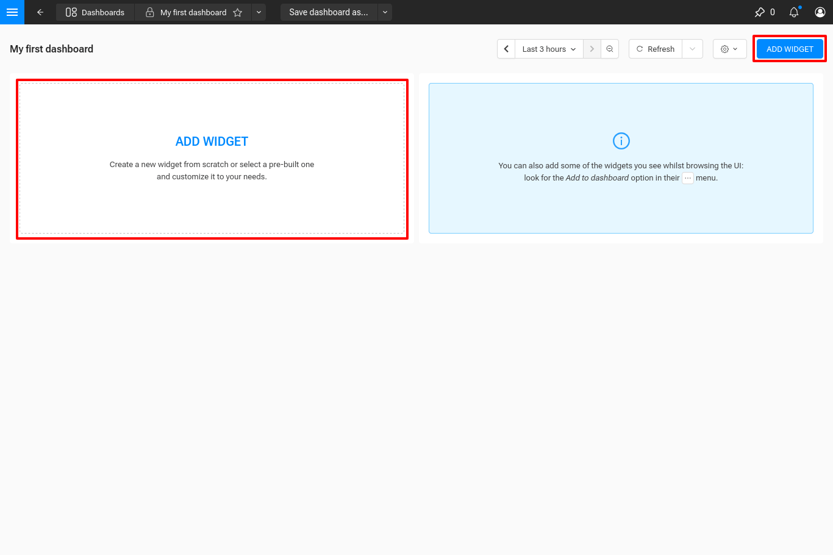Open the dashboard settings gear
This screenshot has width=833, height=555.
726,49
